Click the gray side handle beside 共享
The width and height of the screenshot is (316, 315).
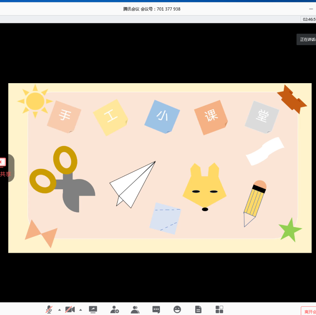pos(11,168)
